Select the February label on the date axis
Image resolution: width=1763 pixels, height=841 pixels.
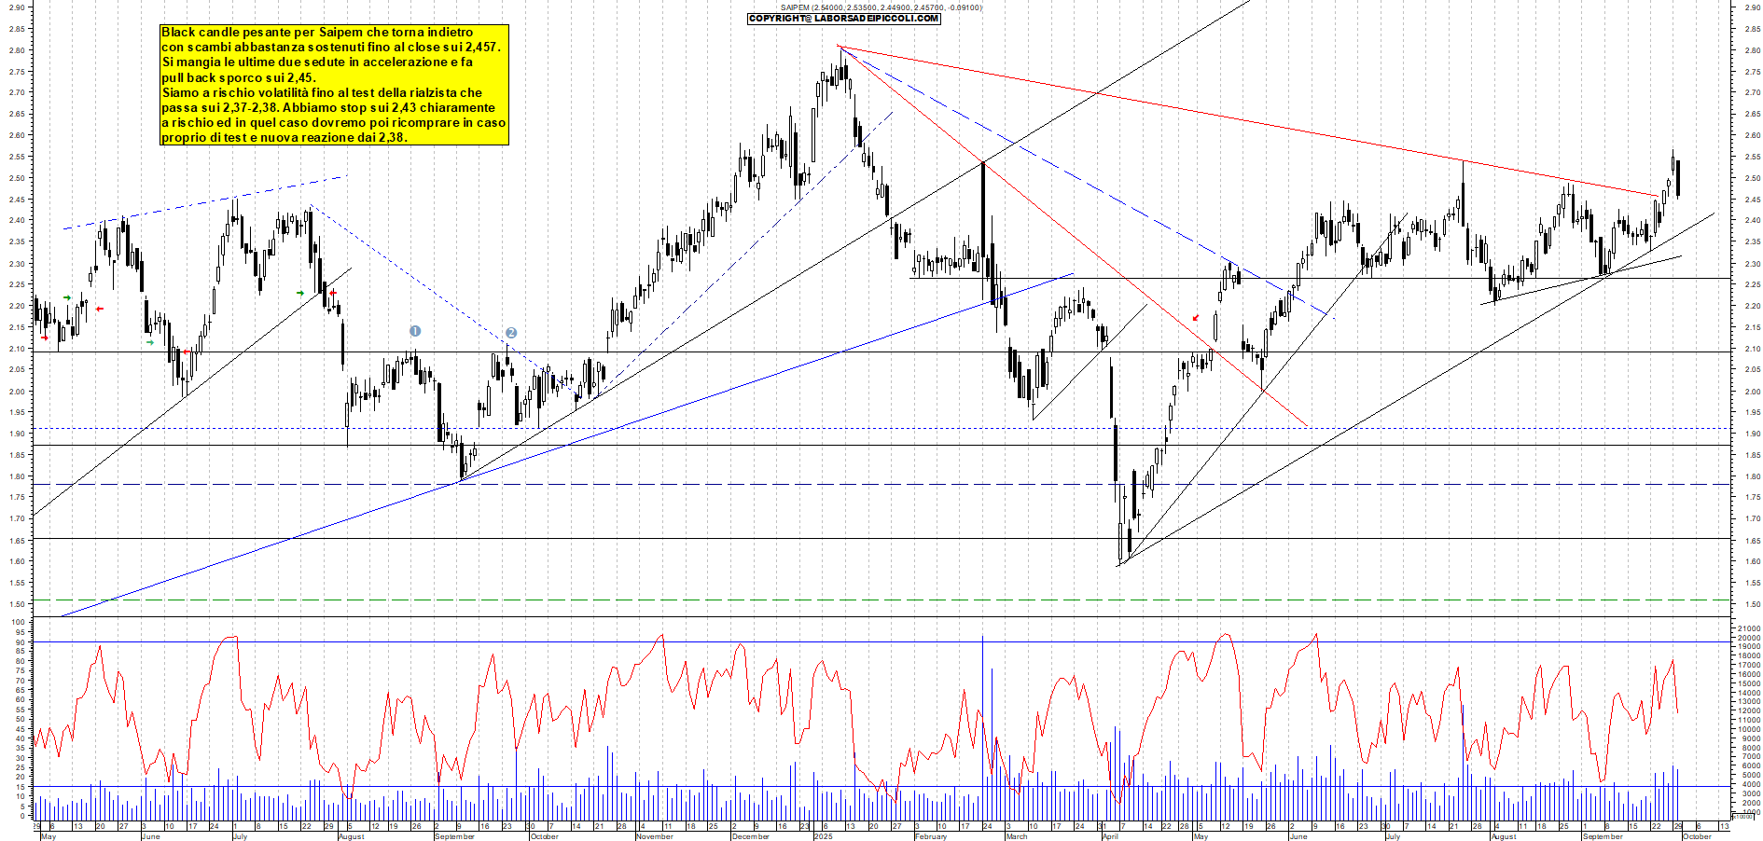tap(931, 836)
